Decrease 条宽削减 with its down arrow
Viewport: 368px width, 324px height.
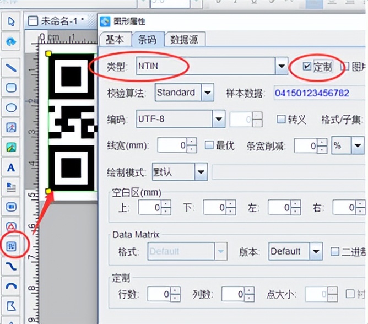point(322,149)
